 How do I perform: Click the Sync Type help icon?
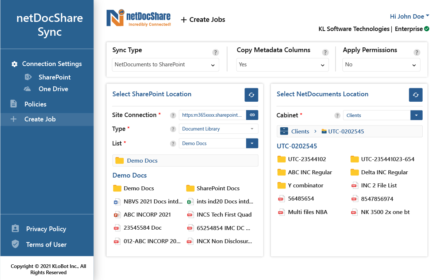tap(216, 52)
